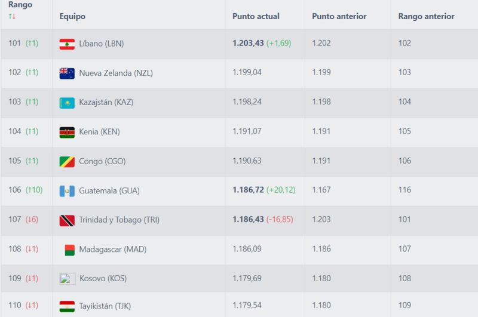Viewport: 478px width, 317px height.
Task: Select the Punto anterior column header
Action: pyautogui.click(x=339, y=17)
